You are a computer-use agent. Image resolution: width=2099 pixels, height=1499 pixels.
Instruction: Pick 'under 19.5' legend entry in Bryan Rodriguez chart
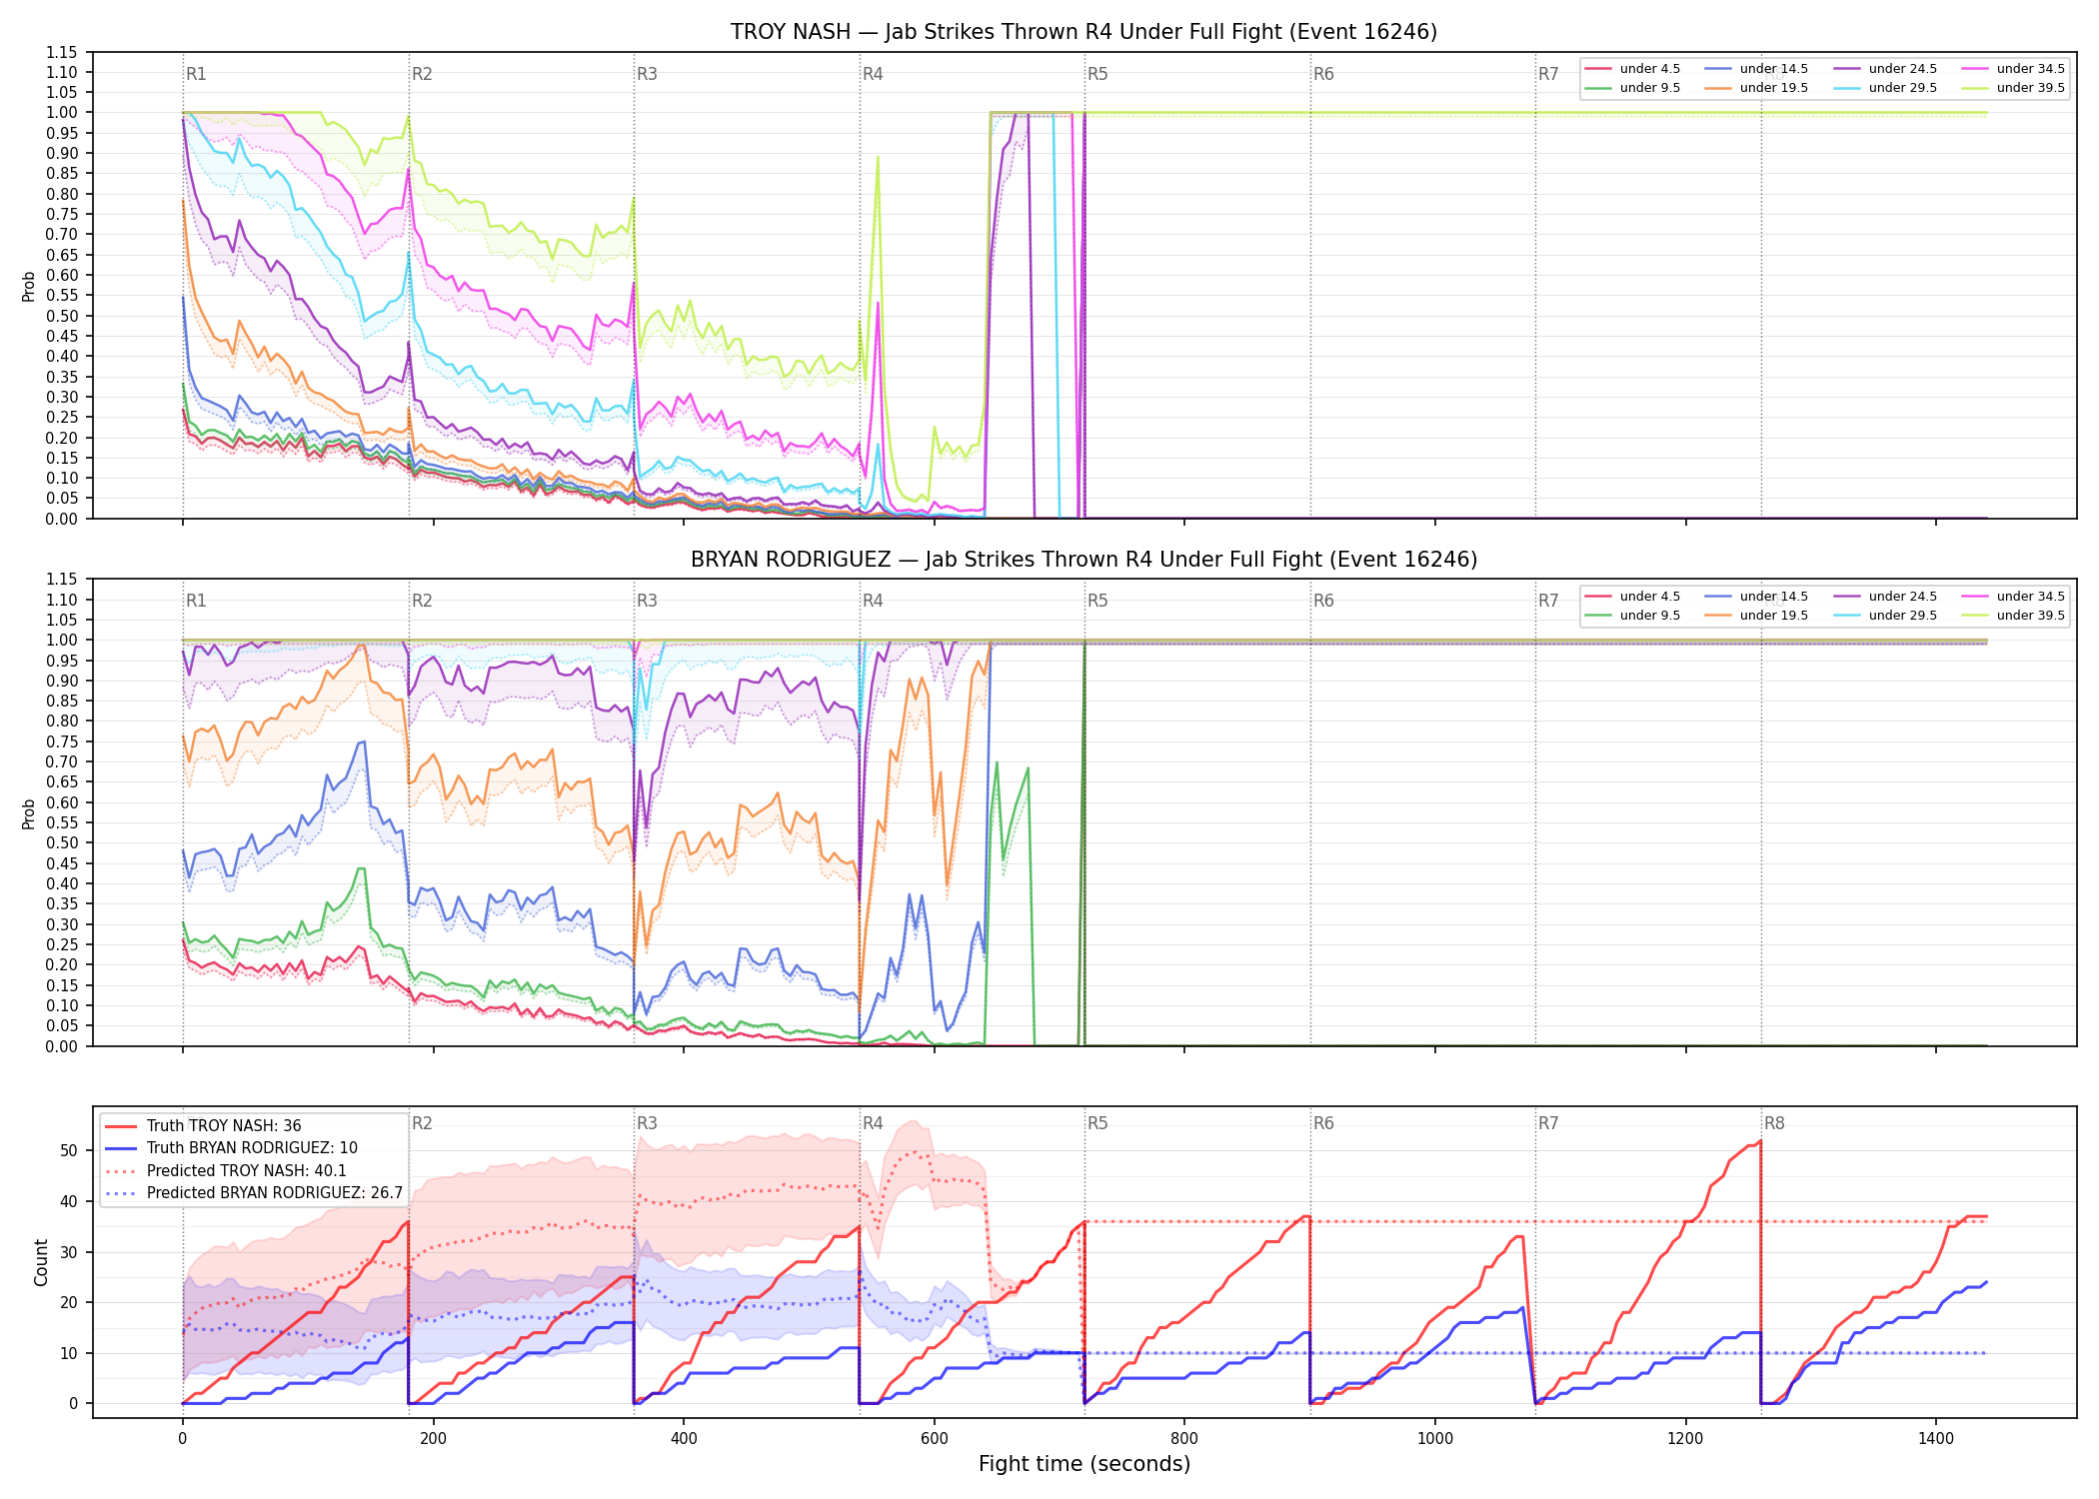tap(1756, 616)
